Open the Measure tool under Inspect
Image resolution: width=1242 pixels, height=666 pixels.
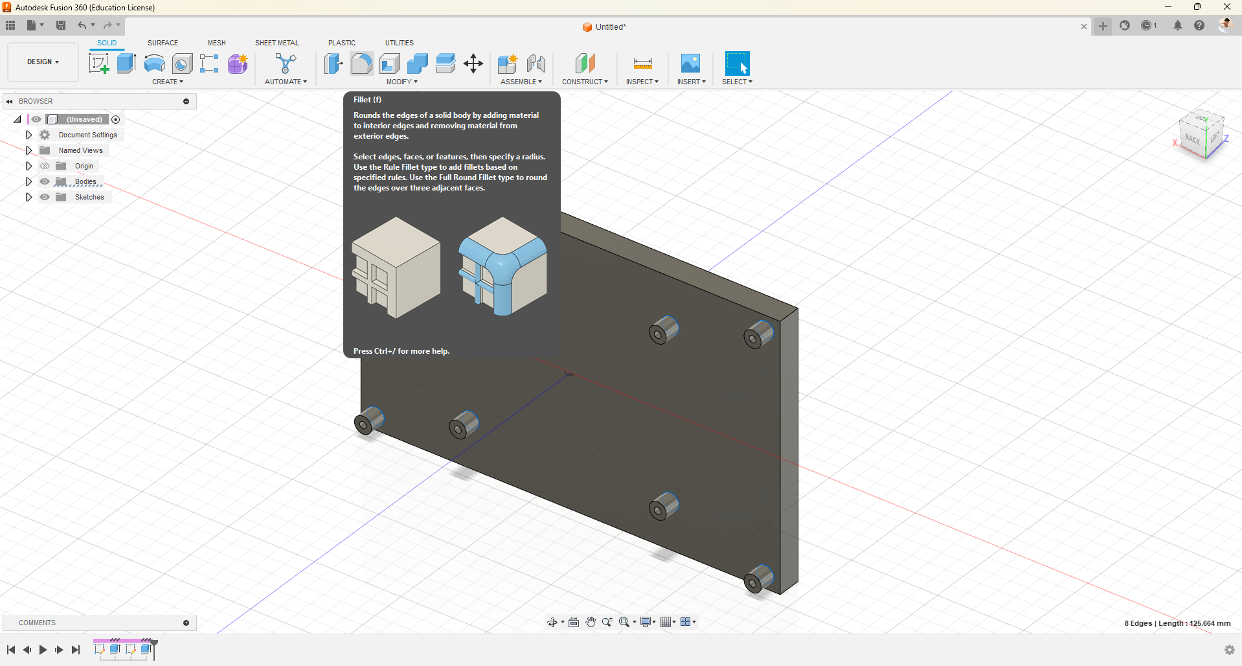(x=642, y=63)
